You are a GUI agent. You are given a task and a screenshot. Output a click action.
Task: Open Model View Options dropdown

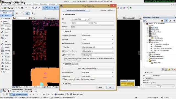pyautogui.click(x=98, y=51)
